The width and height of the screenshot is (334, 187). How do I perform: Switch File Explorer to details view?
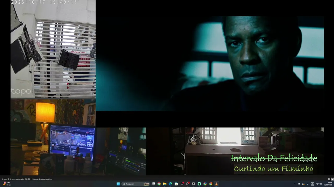tap(329, 179)
